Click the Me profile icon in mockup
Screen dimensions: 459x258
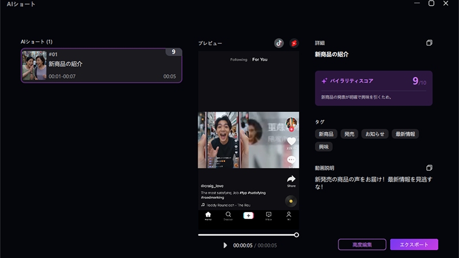point(289,214)
